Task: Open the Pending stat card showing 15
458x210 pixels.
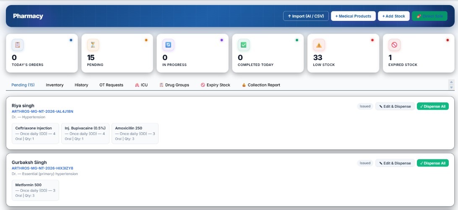Action: pyautogui.click(x=117, y=53)
